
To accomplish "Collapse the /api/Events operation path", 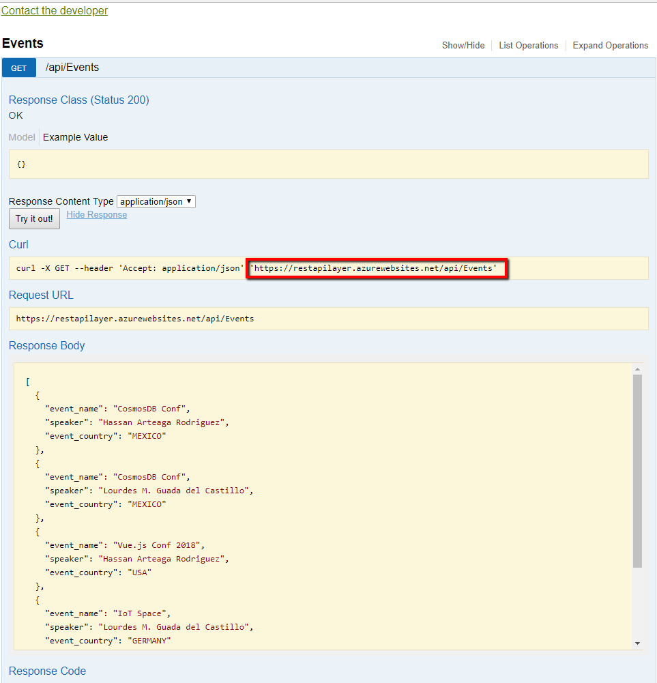I will (x=72, y=68).
